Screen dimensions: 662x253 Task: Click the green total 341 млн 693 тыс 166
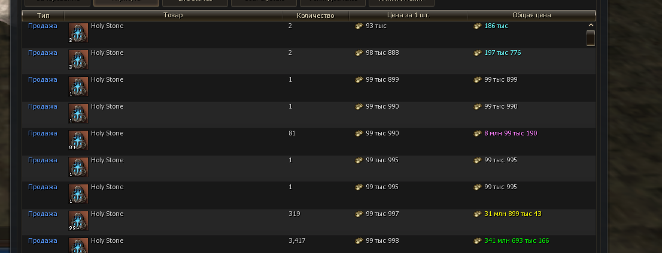(517, 241)
